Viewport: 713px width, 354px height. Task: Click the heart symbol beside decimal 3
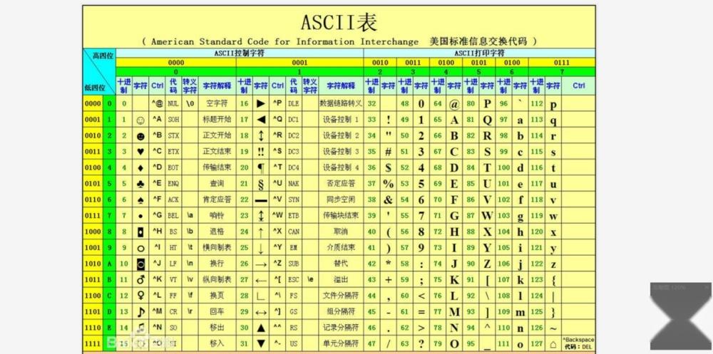tap(140, 152)
